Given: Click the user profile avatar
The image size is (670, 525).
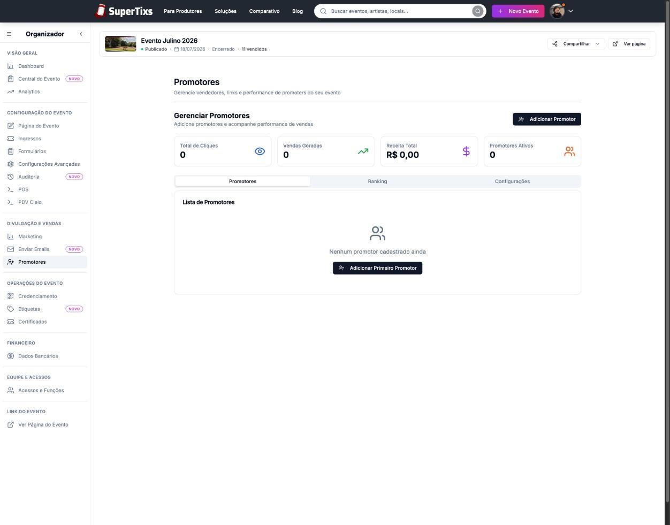Looking at the screenshot, I should (557, 11).
